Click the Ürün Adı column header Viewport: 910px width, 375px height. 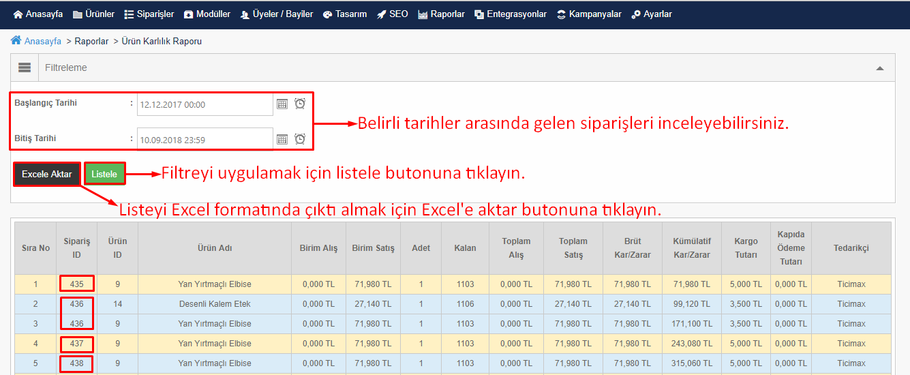[215, 248]
